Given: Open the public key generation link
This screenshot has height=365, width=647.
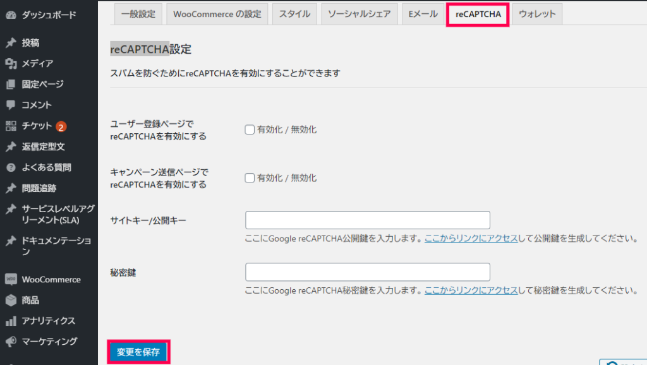Looking at the screenshot, I should pyautogui.click(x=471, y=238).
